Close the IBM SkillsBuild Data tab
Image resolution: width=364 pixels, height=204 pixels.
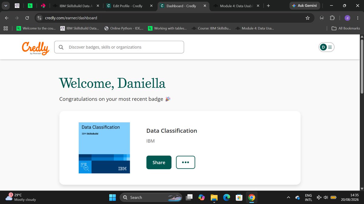point(98,6)
